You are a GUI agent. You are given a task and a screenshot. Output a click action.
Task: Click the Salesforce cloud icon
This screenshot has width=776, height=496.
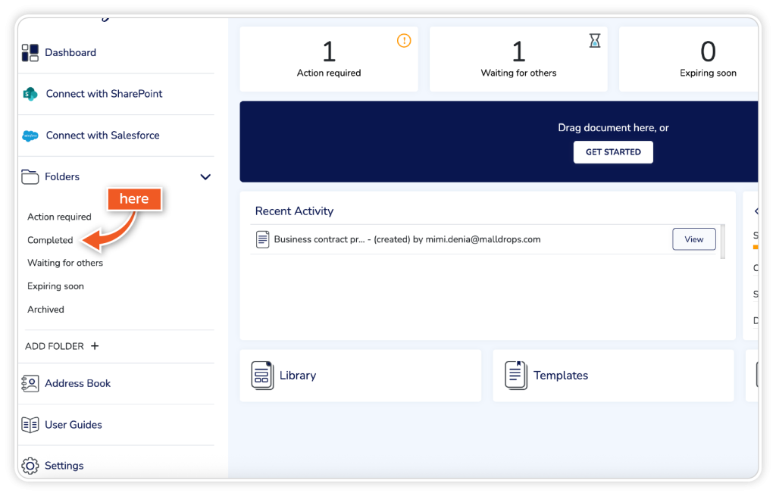point(30,136)
